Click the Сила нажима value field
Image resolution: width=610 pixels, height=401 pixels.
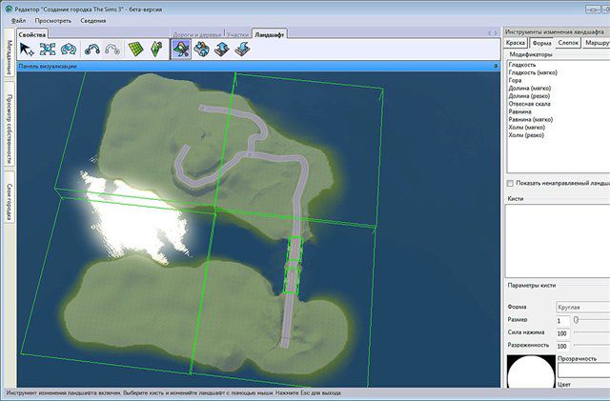point(562,333)
